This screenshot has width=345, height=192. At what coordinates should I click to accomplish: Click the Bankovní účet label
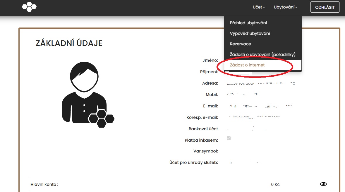click(203, 129)
